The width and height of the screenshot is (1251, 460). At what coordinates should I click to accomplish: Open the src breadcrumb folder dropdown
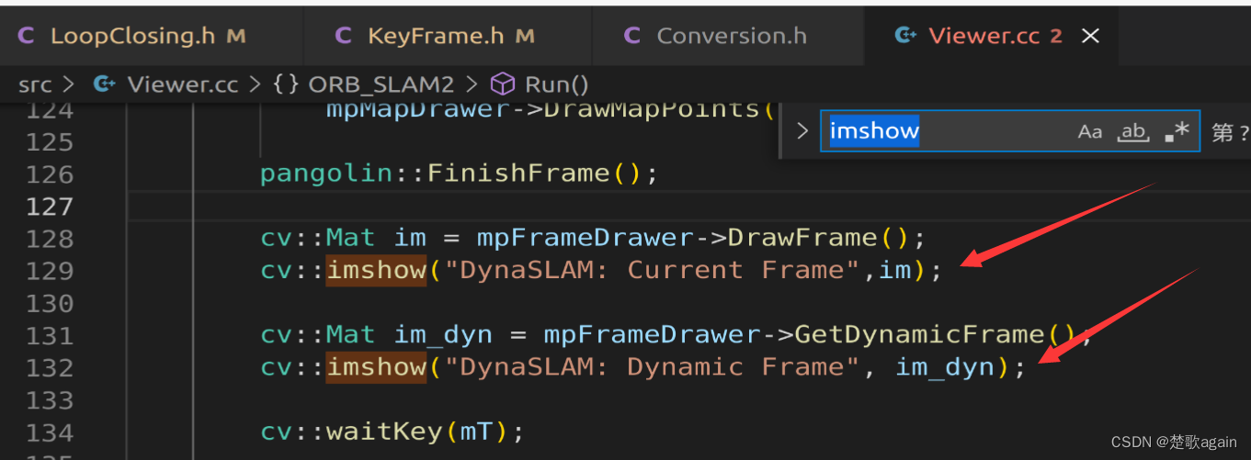(35, 84)
